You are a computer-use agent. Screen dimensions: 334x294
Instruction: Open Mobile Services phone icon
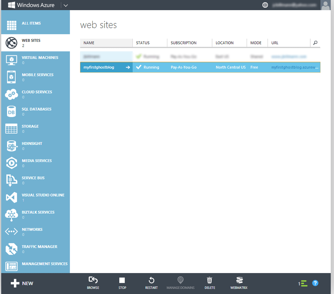(x=11, y=77)
